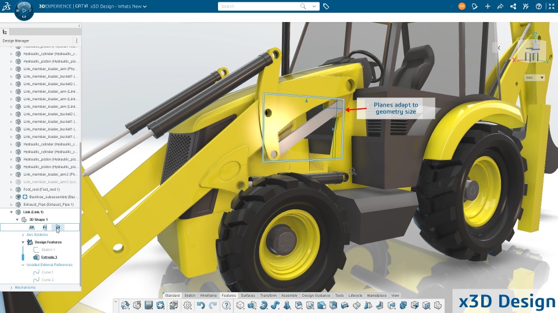Expand Mechanisms section

pyautogui.click(x=12, y=287)
